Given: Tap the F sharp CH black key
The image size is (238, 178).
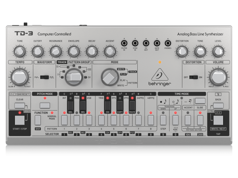Looking at the screenshot, I should [108, 105].
